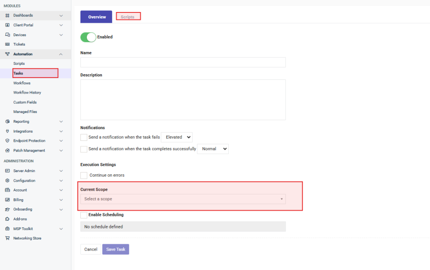Image resolution: width=430 pixels, height=270 pixels.
Task: Click the Tickets icon in sidebar
Action: [7, 44]
